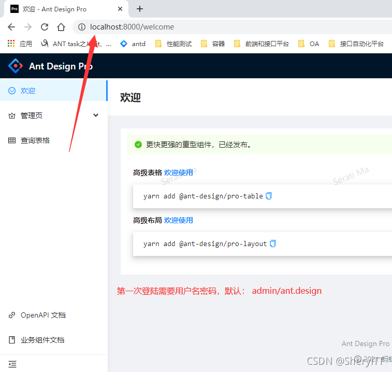Open the ANT task bookmark
The height and width of the screenshot is (372, 392).
[x=76, y=44]
